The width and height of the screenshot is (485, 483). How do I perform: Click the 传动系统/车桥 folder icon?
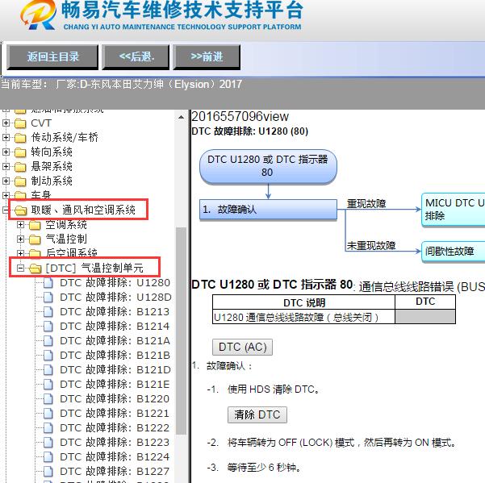pyautogui.click(x=20, y=138)
